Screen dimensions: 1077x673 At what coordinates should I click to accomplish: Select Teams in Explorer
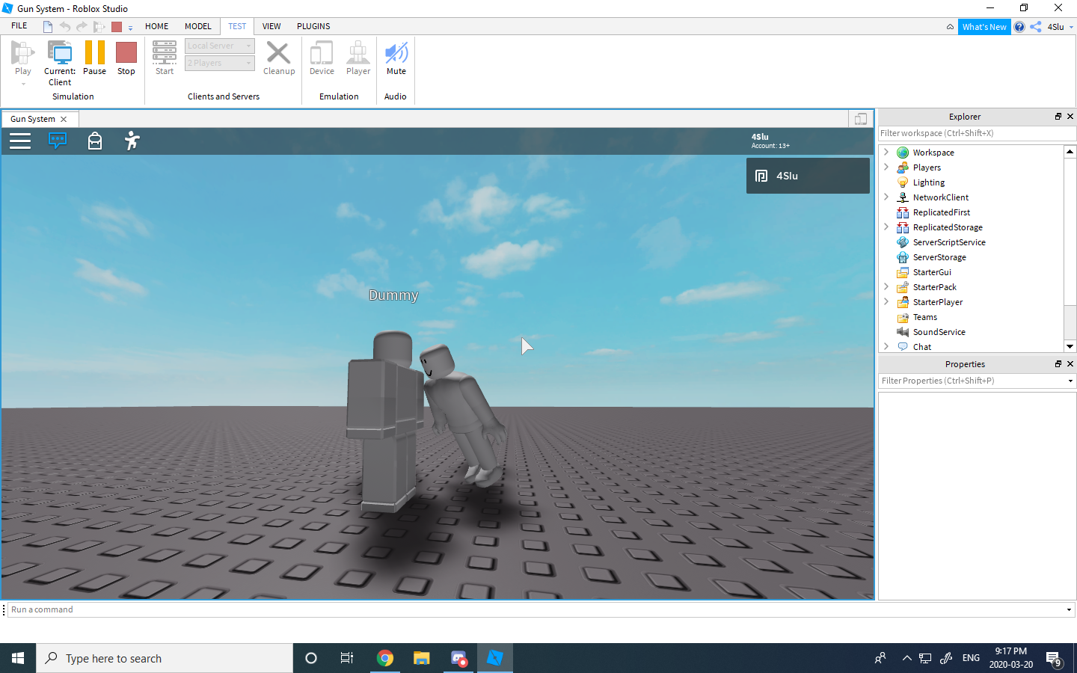click(x=924, y=317)
